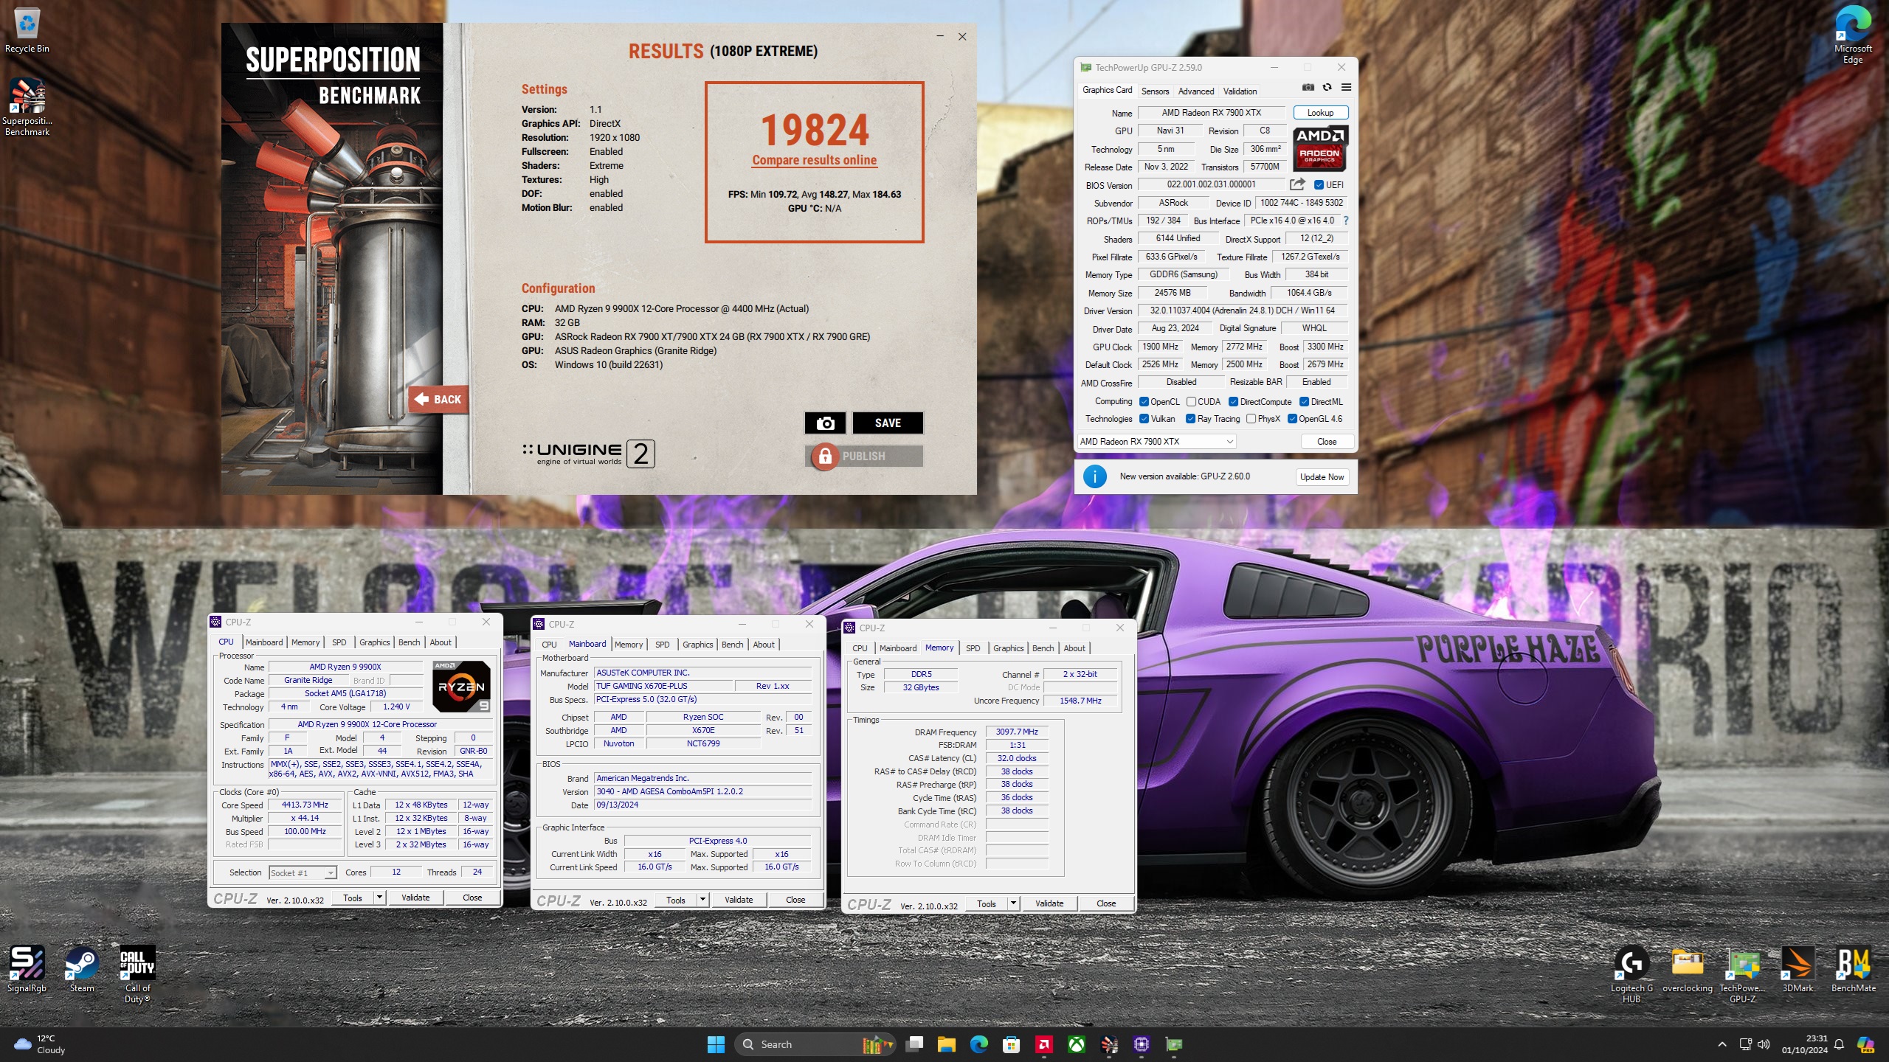Toggle the DirectML checkbox
Viewport: 1889px width, 1062px height.
pyautogui.click(x=1304, y=402)
